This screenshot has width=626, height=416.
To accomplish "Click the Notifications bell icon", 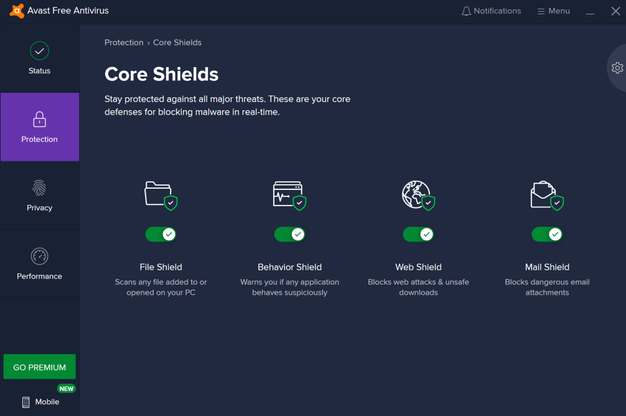I will (466, 11).
